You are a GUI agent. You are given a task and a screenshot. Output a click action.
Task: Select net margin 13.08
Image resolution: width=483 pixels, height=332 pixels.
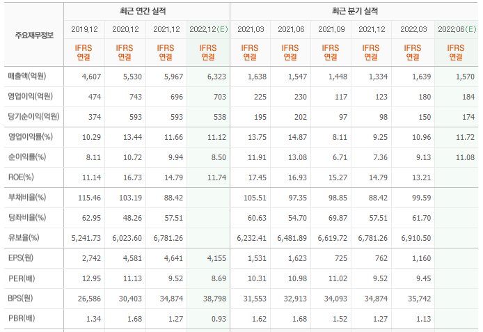298,157
